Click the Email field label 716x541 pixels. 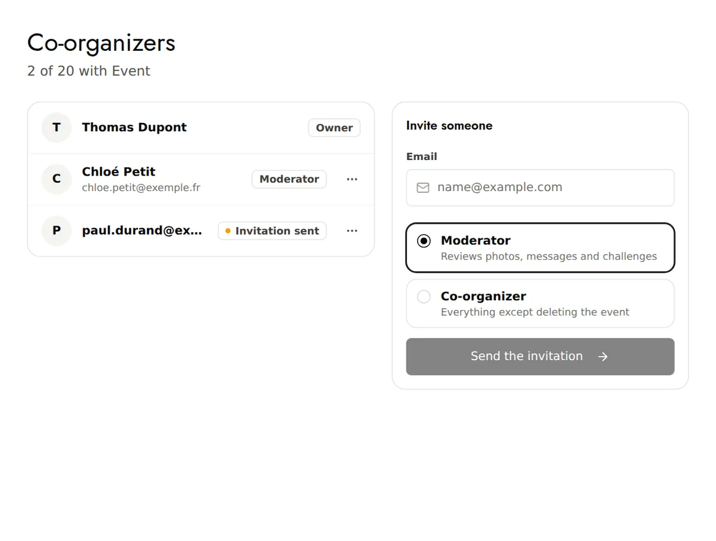pyautogui.click(x=422, y=156)
